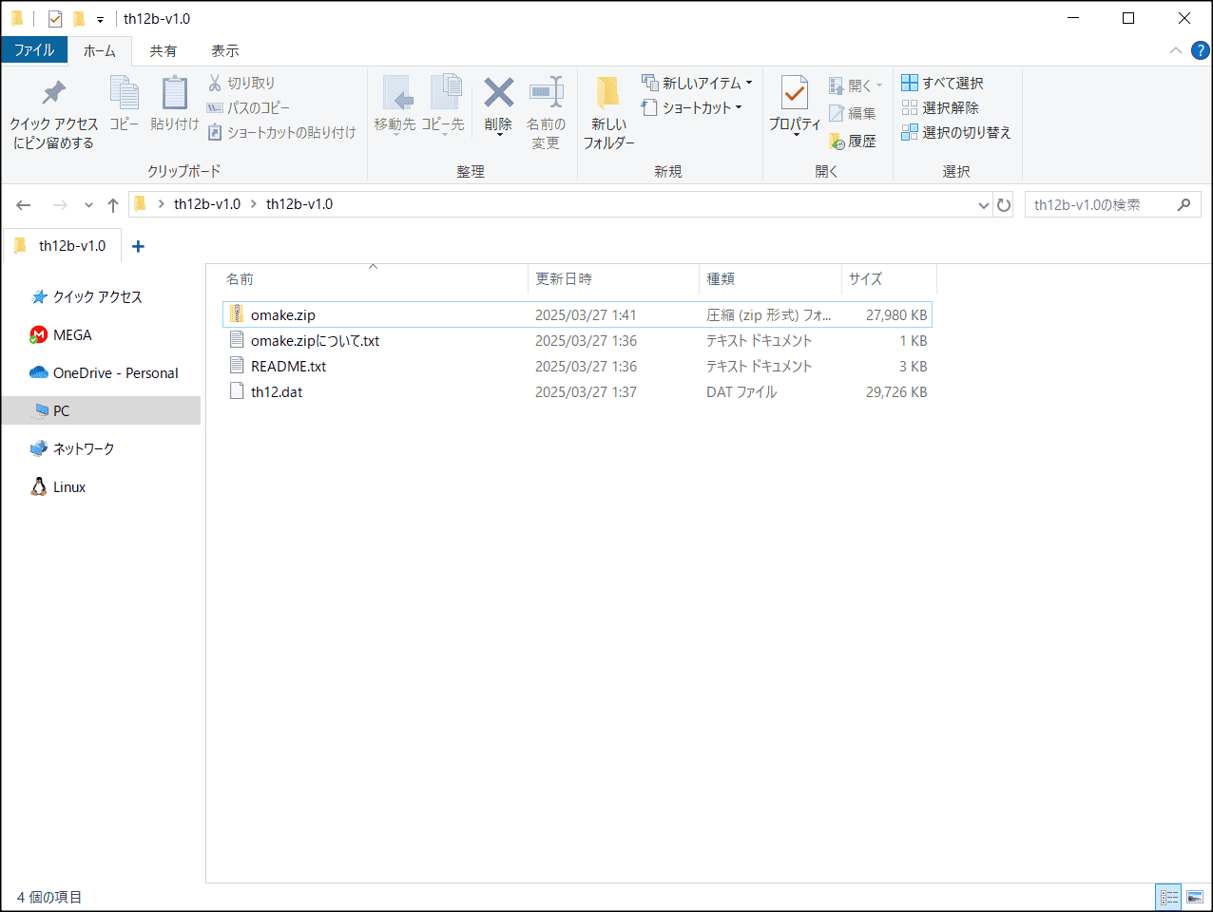Open help via blue question mark
Screen dimensions: 1213x912
[1201, 50]
